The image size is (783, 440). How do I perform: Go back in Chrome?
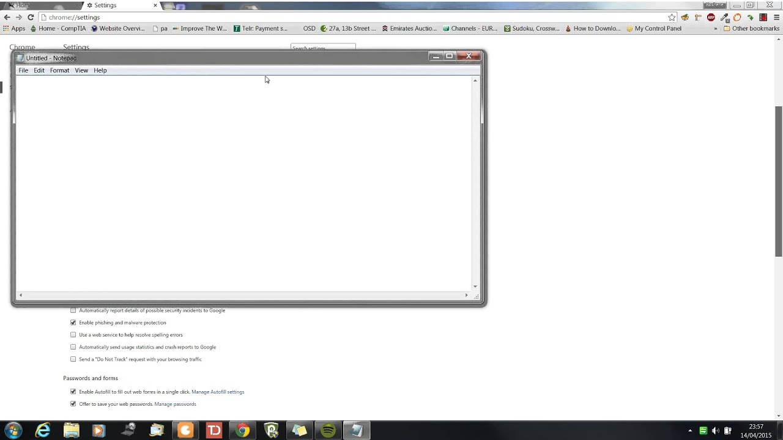[7, 17]
